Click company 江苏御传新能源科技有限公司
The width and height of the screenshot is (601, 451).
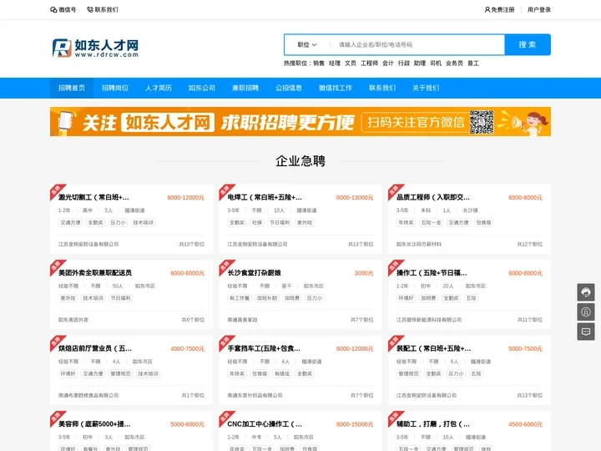point(429,319)
